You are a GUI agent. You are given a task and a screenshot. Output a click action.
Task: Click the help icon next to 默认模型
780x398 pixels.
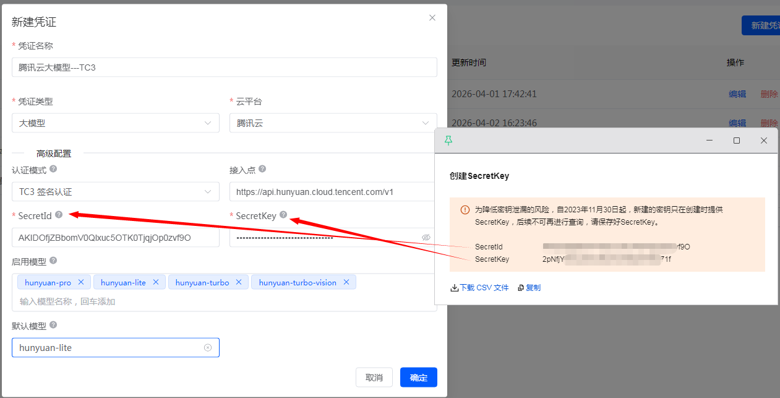pos(53,325)
